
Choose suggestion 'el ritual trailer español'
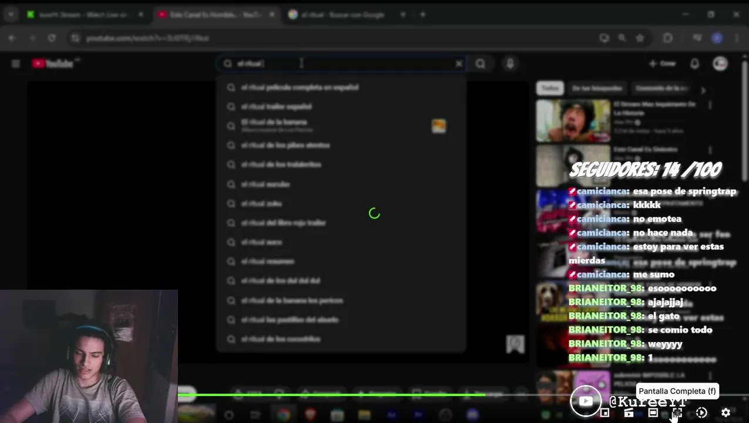(341, 106)
